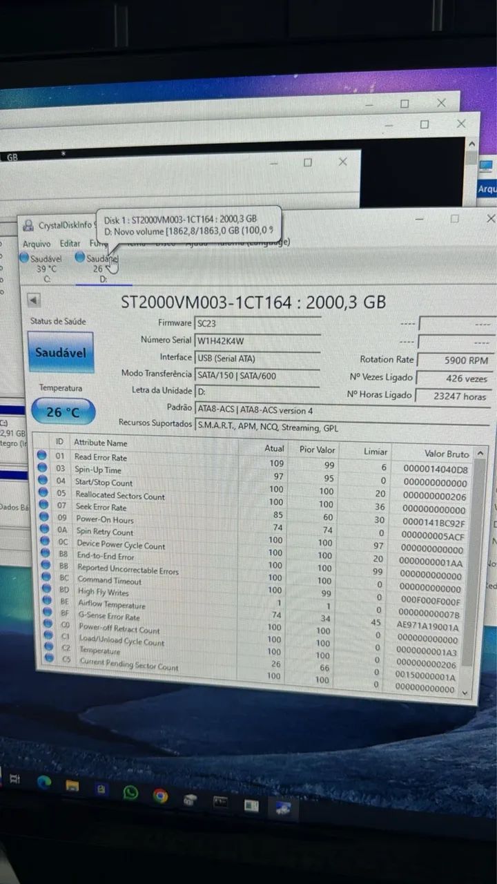Click status circle of Spin-Up Time row

tap(42, 468)
